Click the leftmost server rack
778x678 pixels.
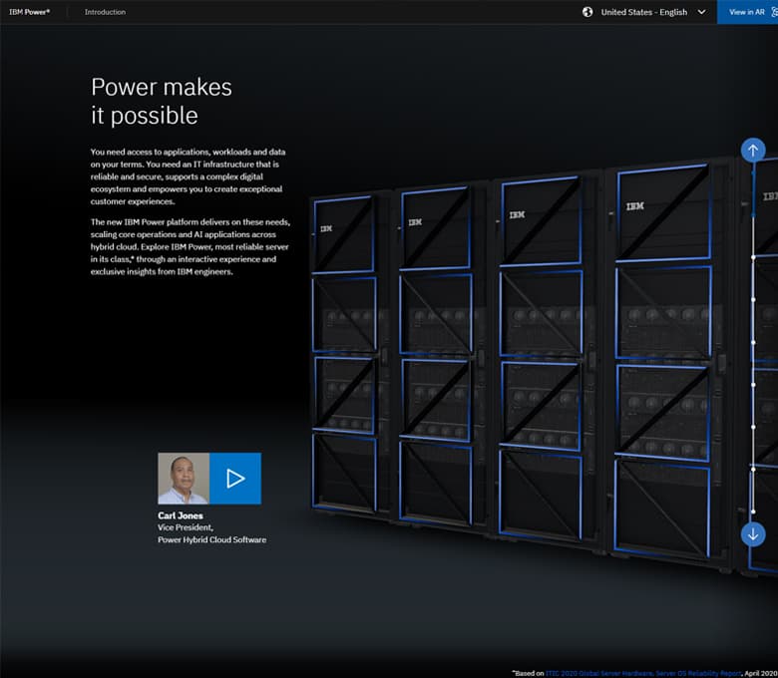[344, 359]
